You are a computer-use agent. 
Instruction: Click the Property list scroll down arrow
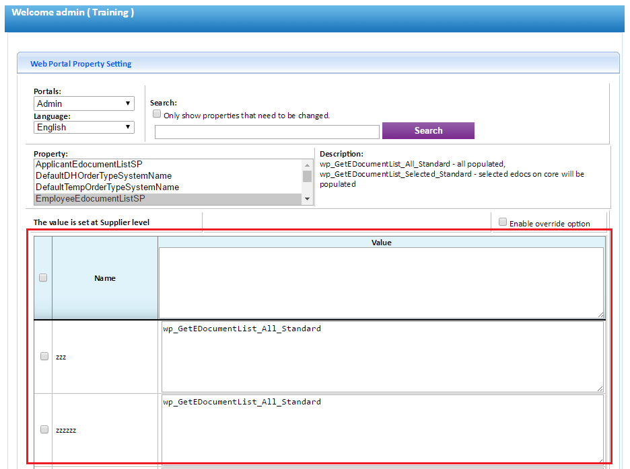pyautogui.click(x=308, y=199)
